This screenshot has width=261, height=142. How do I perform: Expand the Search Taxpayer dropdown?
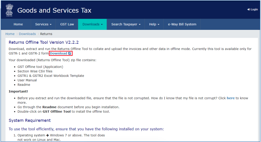click(x=126, y=24)
